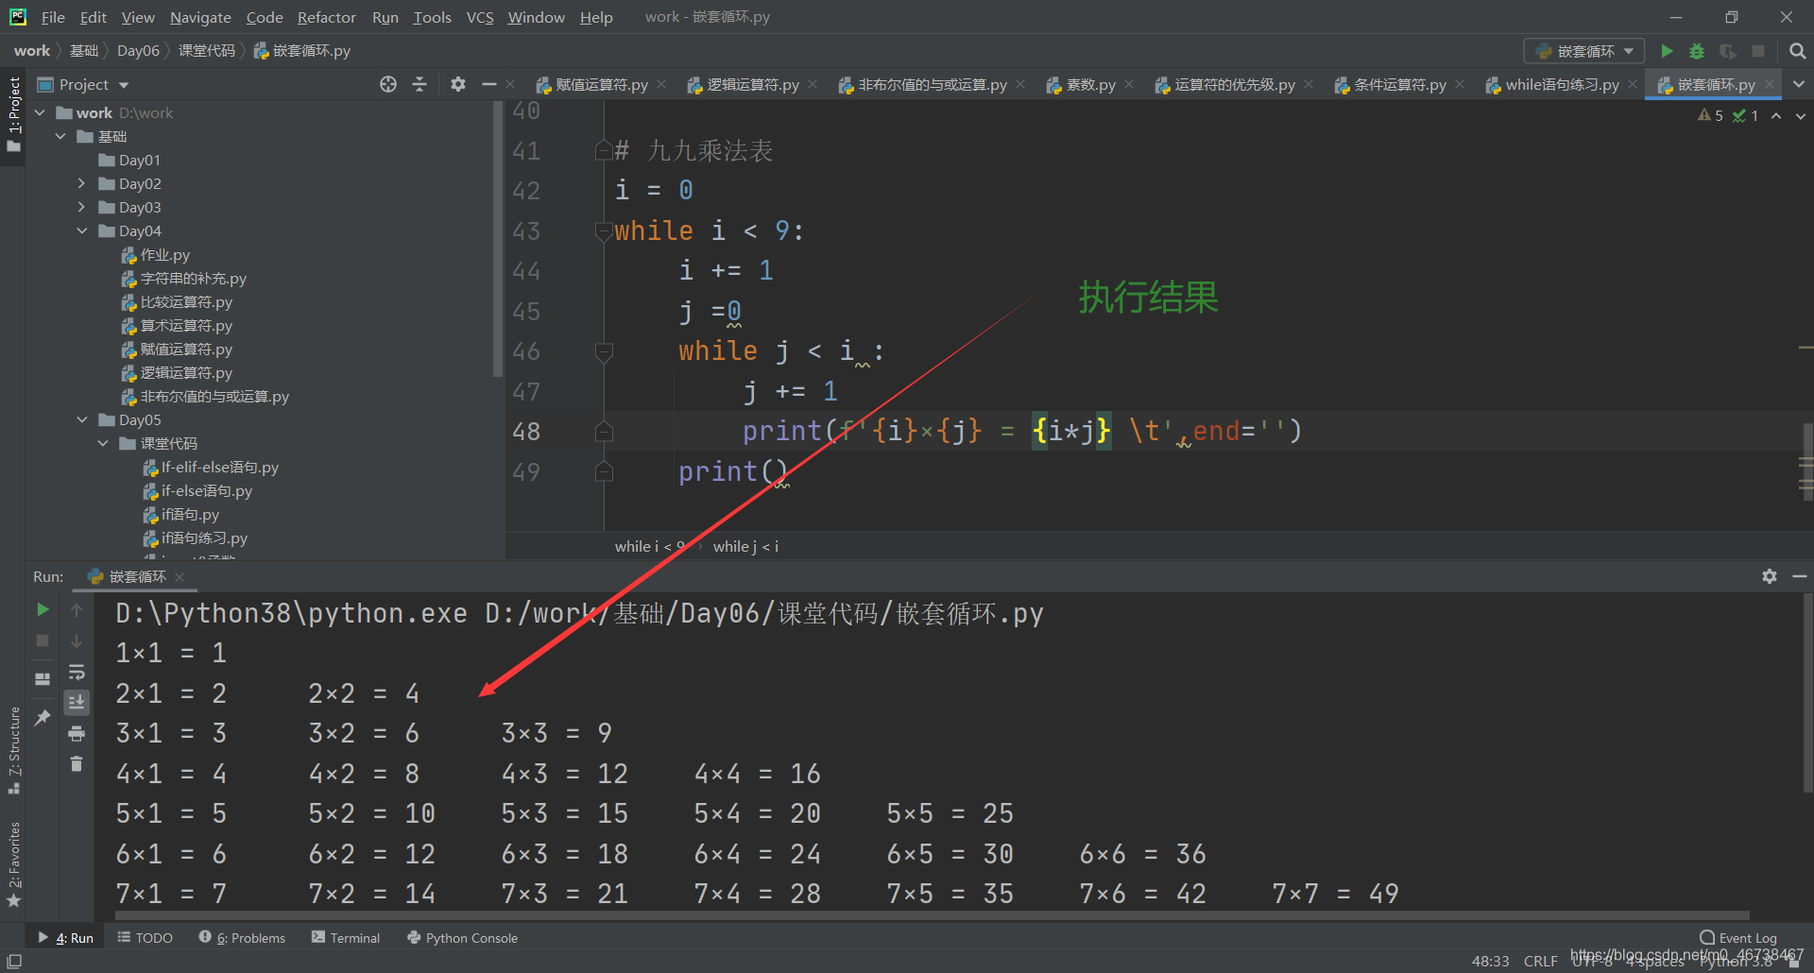The height and width of the screenshot is (973, 1814).
Task: Collapse all in Project panel toolbar
Action: coord(419,85)
